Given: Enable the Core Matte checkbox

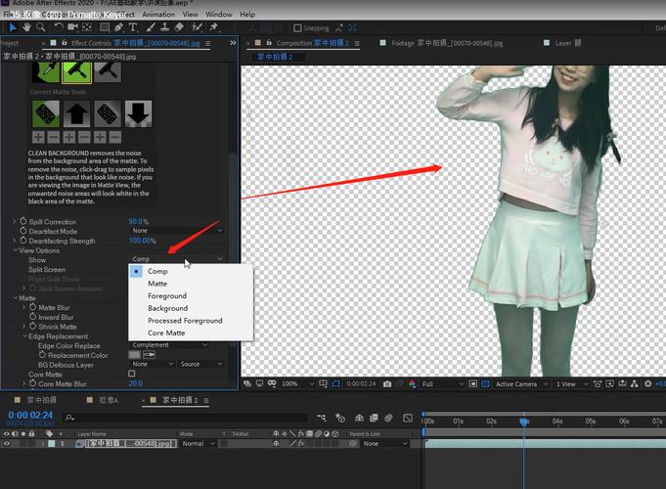Looking at the screenshot, I should click(x=132, y=374).
